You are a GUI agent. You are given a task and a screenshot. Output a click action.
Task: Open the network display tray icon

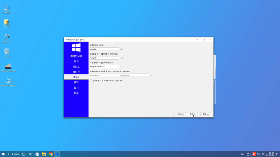(259, 154)
